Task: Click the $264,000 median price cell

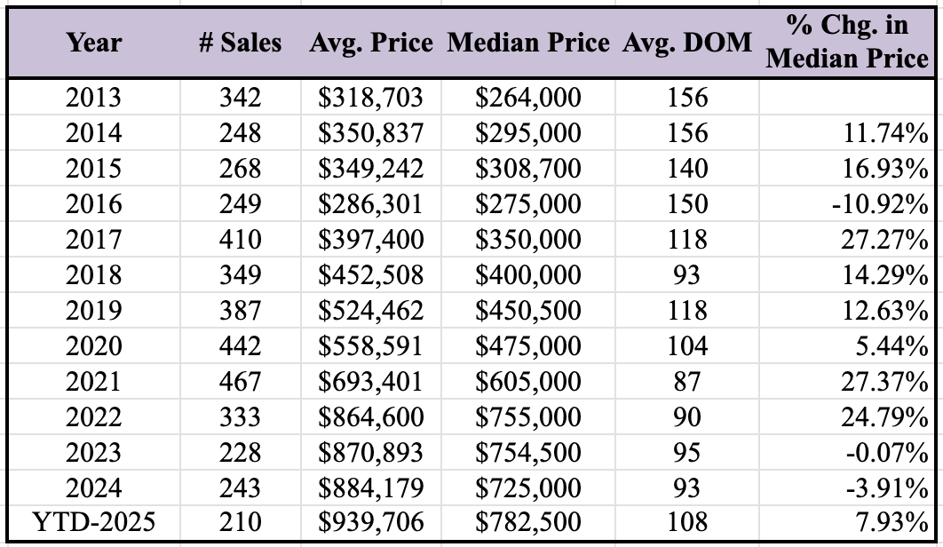Action: (x=528, y=97)
